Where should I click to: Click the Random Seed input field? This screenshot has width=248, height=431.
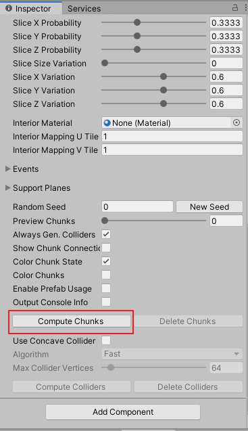(x=137, y=207)
